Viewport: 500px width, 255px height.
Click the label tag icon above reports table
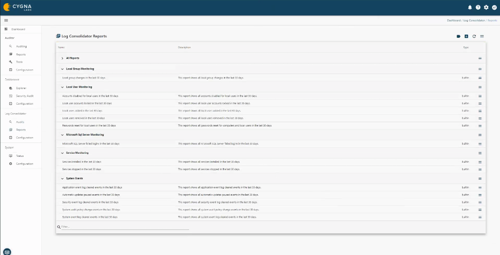click(458, 36)
